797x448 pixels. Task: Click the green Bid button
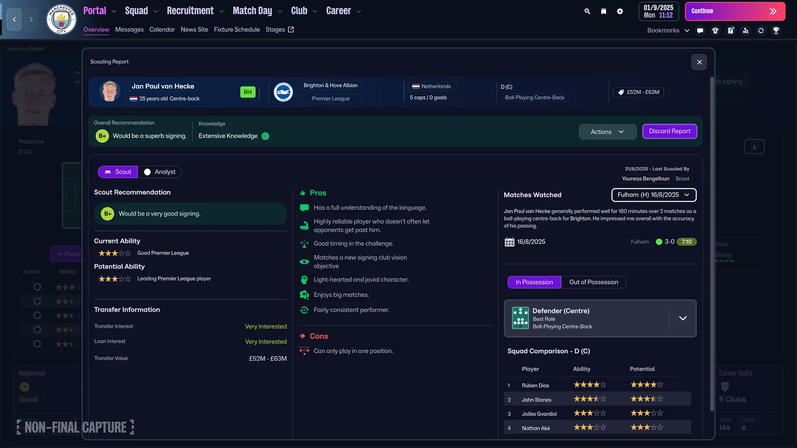248,92
